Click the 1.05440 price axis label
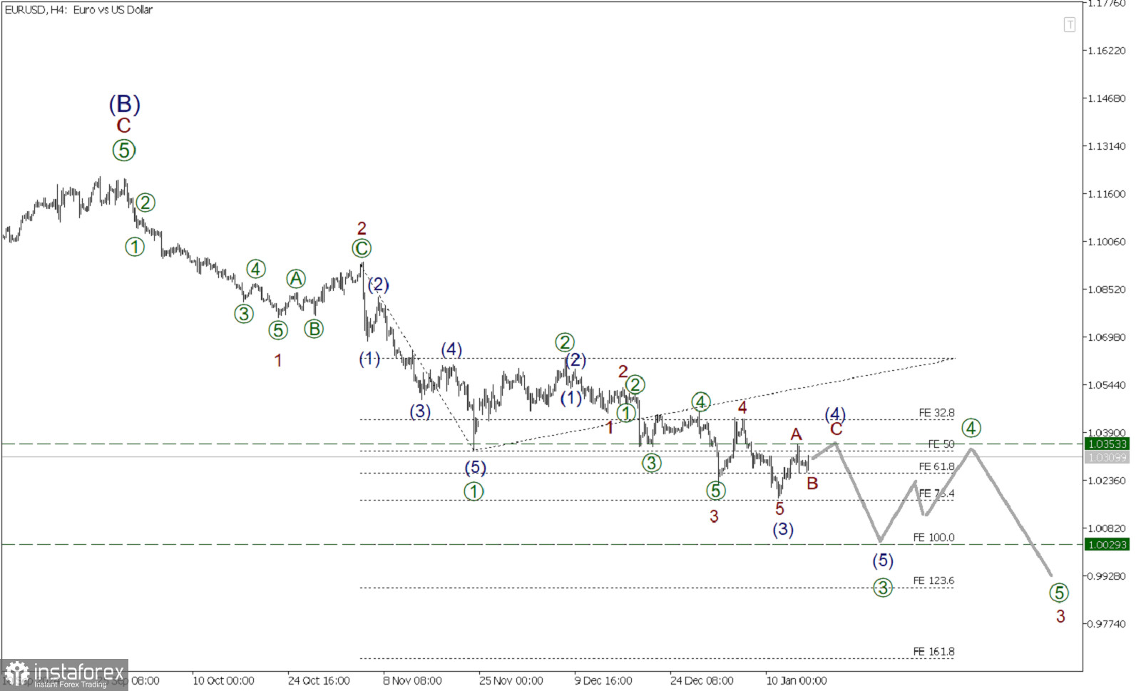 [1106, 385]
